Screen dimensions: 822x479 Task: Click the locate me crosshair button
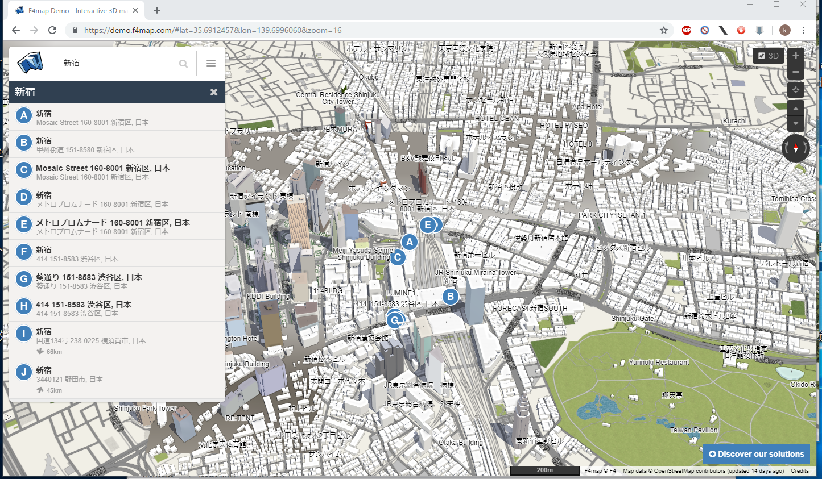click(x=795, y=90)
